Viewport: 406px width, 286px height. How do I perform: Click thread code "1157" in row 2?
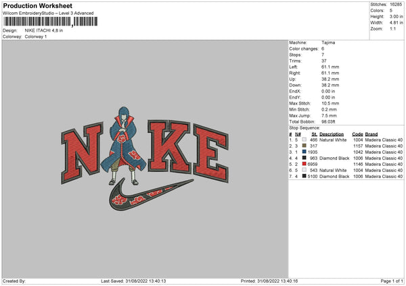pyautogui.click(x=358, y=146)
